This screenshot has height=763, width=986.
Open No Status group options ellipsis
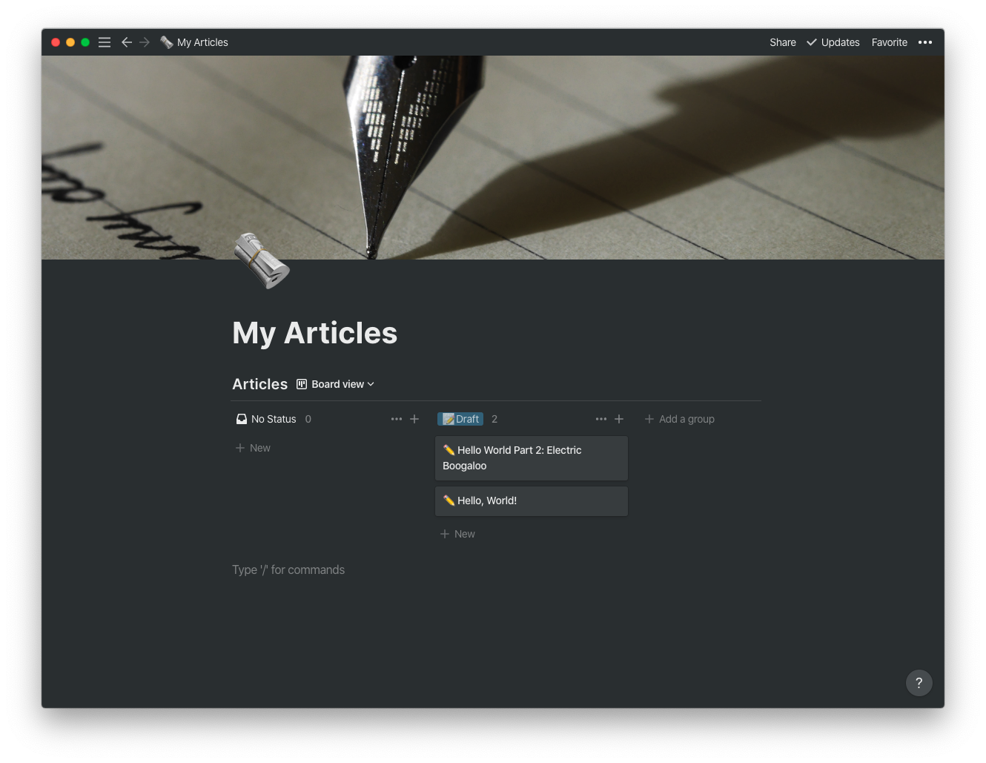[x=397, y=419]
